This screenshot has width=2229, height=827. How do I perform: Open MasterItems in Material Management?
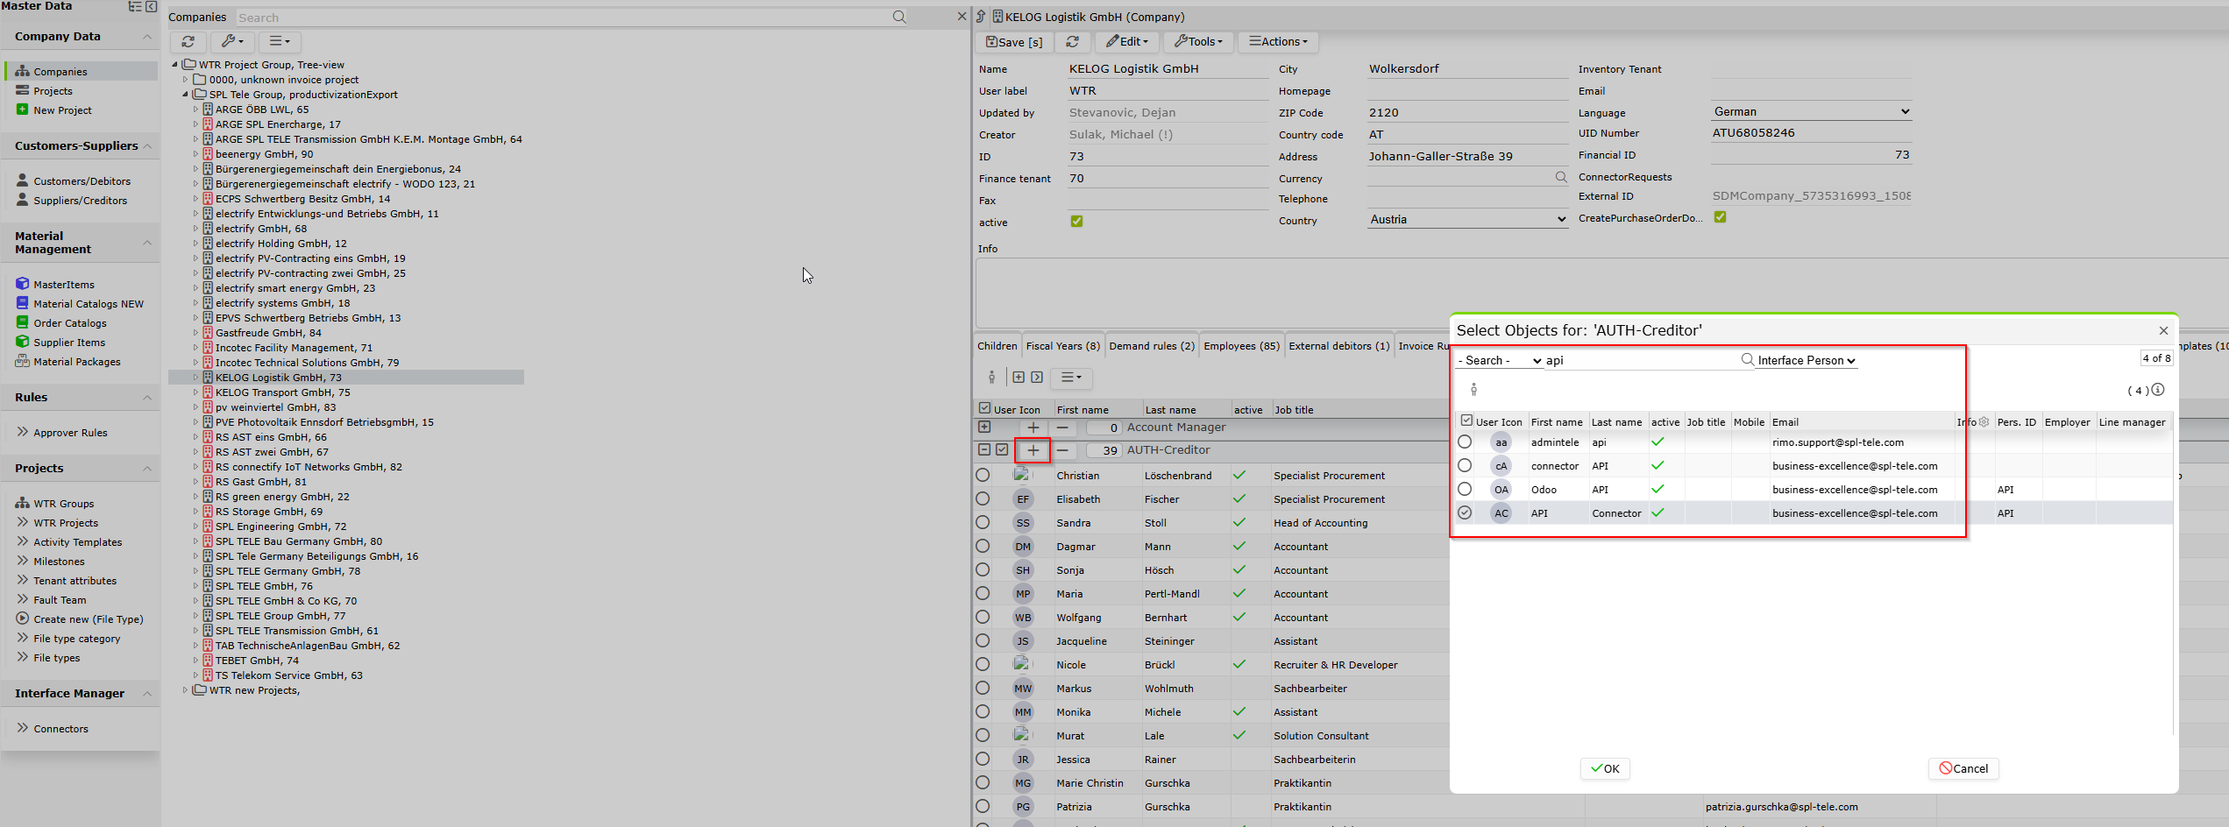click(x=63, y=285)
